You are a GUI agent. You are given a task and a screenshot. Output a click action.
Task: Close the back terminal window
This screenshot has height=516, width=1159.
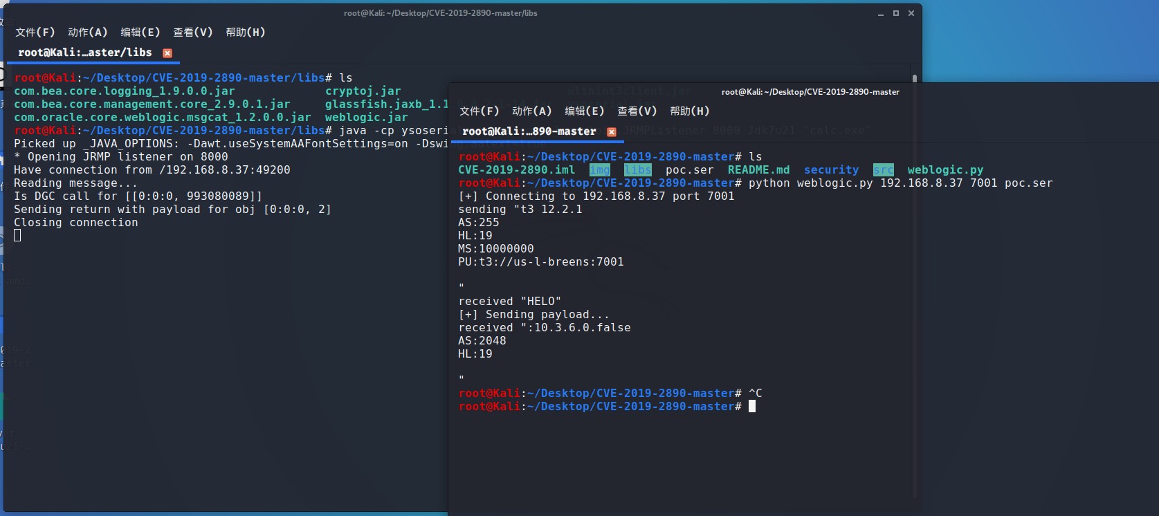(x=911, y=13)
